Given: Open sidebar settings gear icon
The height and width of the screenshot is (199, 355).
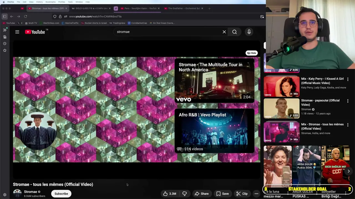Looking at the screenshot, I should [x=5, y=195].
